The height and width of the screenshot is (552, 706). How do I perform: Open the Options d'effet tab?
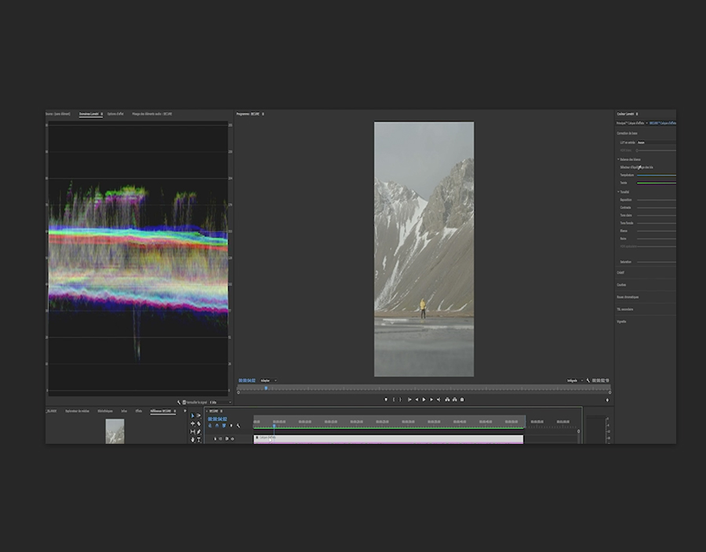115,114
